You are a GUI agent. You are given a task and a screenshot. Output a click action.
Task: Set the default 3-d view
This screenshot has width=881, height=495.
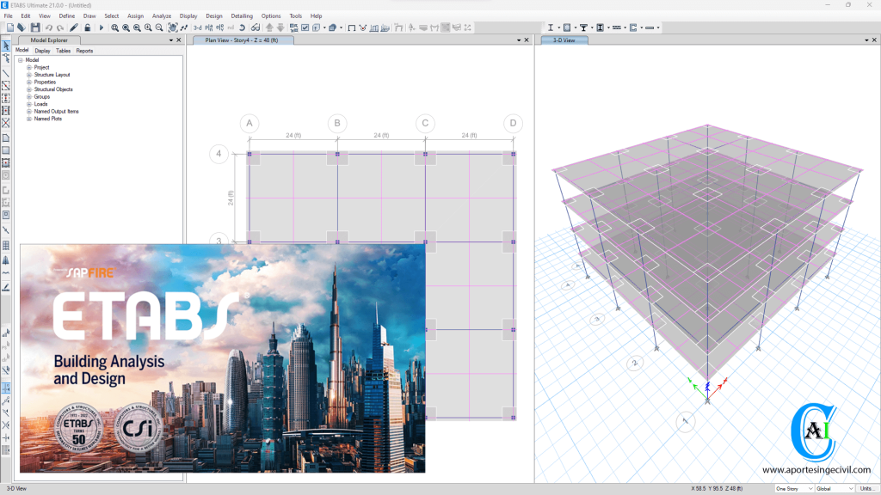(197, 27)
